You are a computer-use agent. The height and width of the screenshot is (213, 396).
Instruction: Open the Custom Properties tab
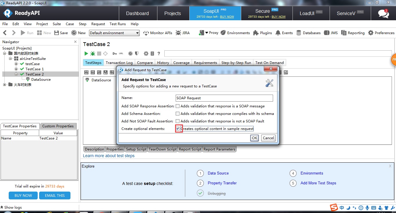[x=58, y=126]
